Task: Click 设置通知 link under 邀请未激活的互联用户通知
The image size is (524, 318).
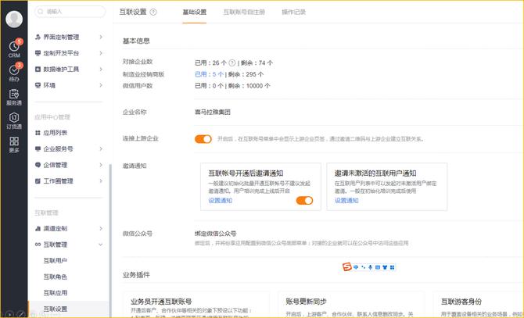Action: tap(346, 201)
